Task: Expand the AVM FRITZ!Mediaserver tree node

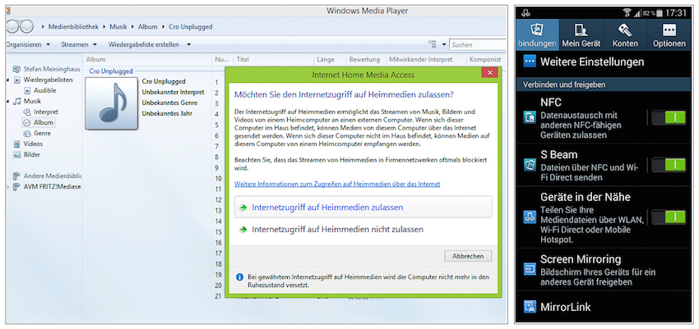Action: (x=7, y=187)
